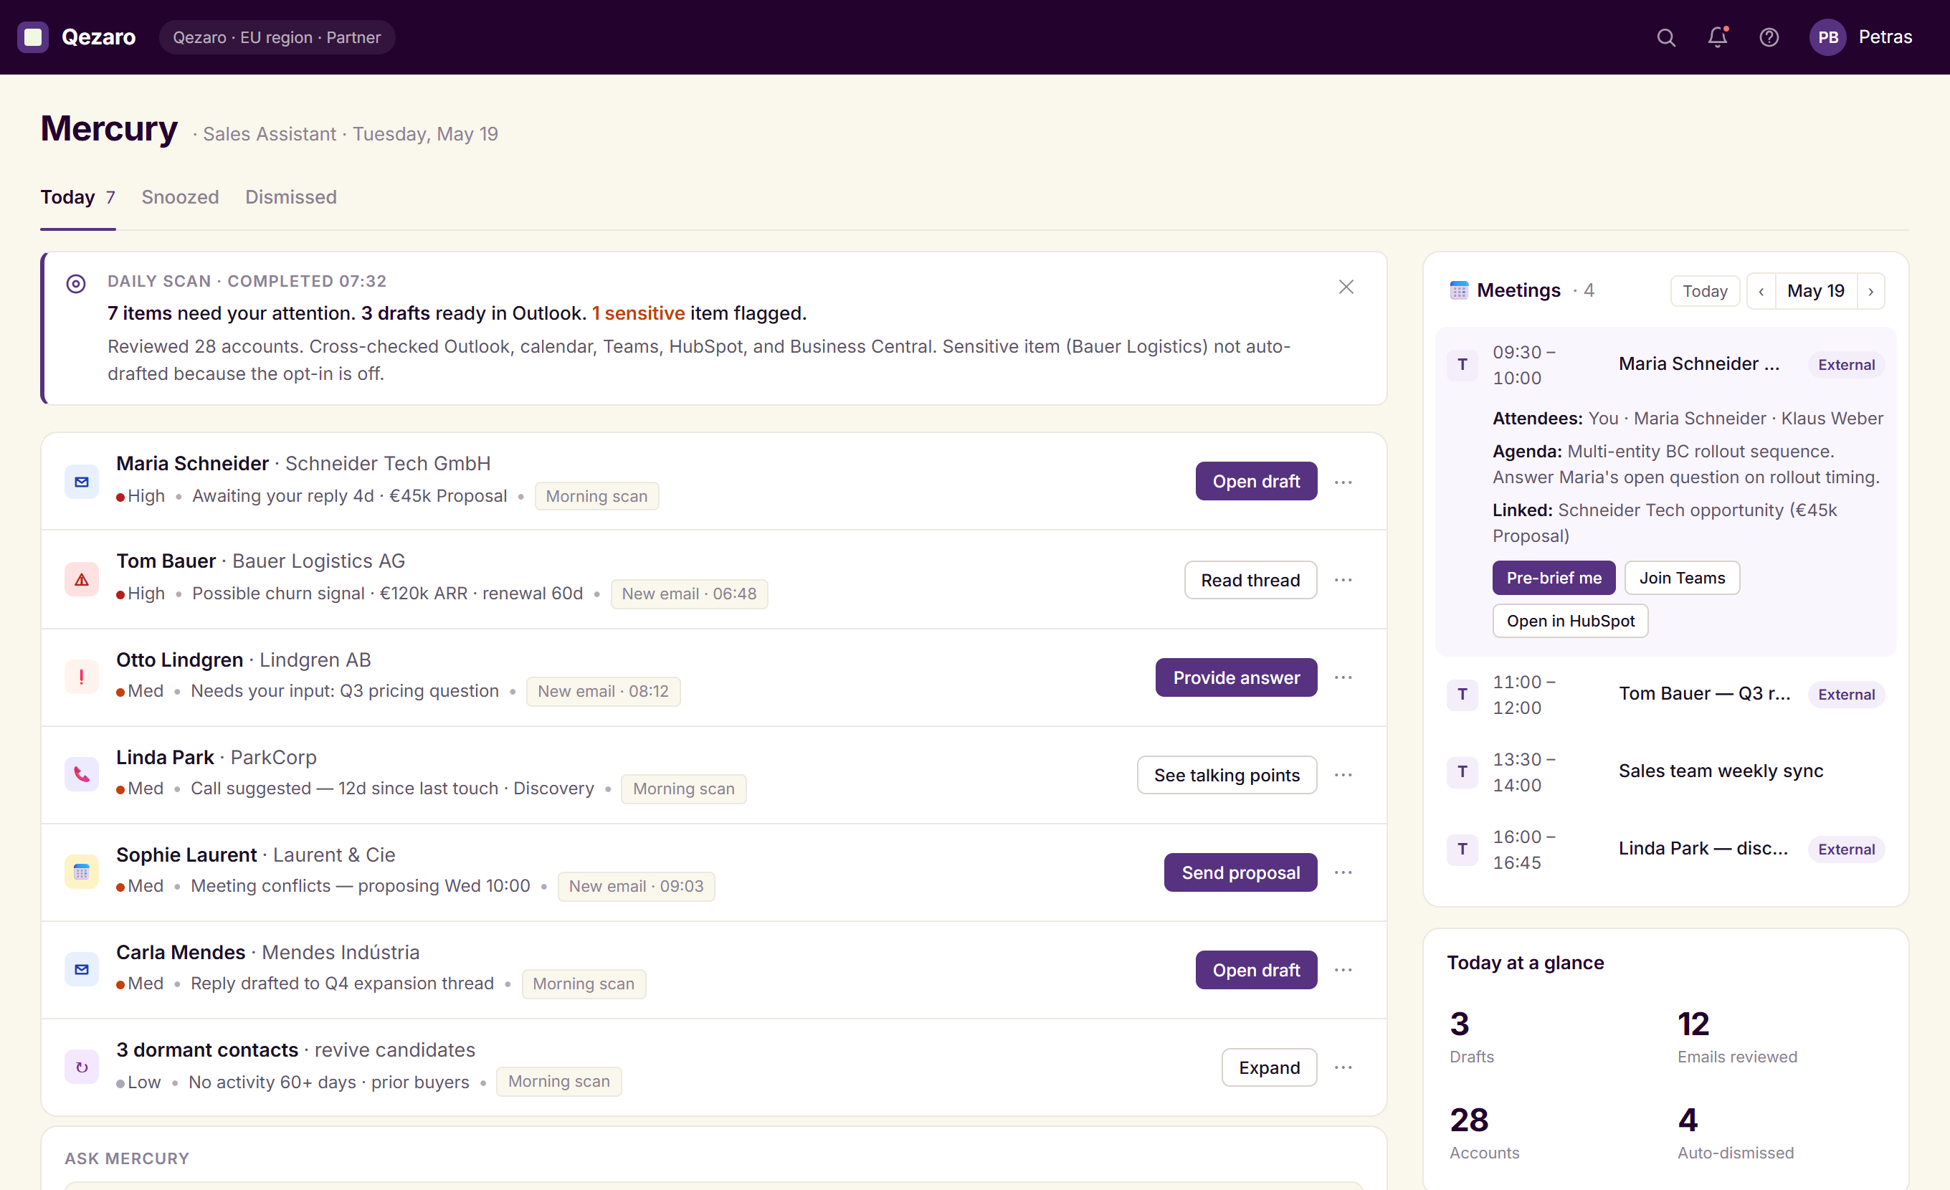Open draft for Carla Mendes

(x=1256, y=970)
